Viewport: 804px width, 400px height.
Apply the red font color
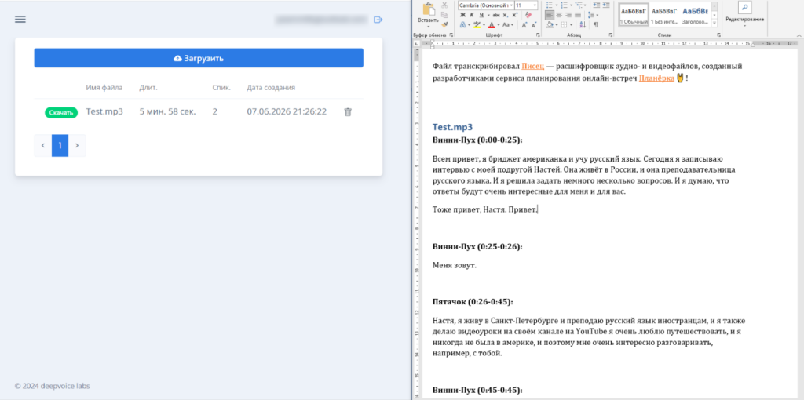click(x=492, y=24)
